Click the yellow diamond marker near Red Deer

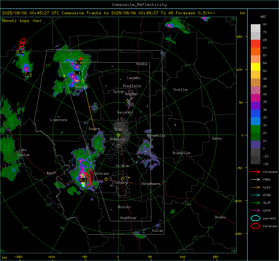click(127, 101)
